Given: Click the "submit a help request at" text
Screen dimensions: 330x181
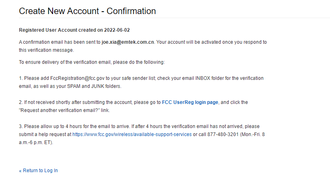Looking at the screenshot, I should pyautogui.click(x=45, y=134).
